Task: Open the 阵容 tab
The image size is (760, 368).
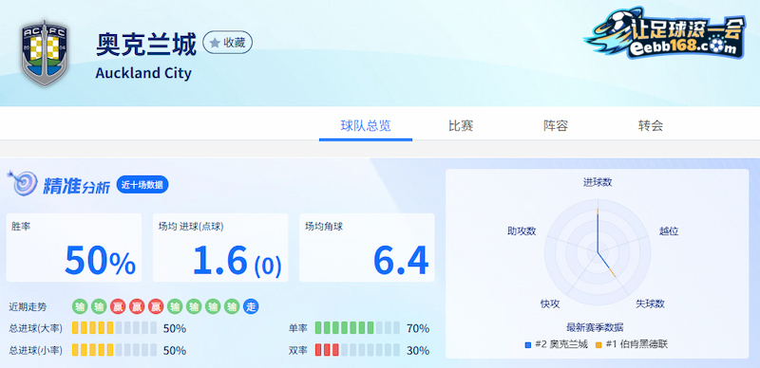Action: point(556,126)
